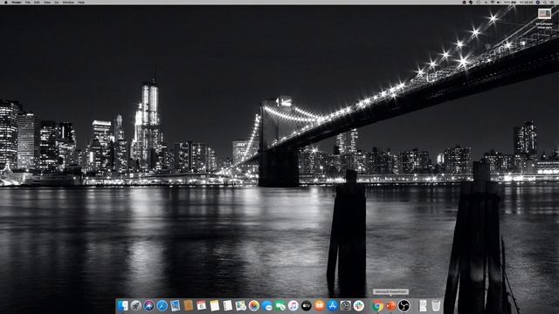Launch Siri from the Dock
The width and height of the screenshot is (559, 314).
148,305
